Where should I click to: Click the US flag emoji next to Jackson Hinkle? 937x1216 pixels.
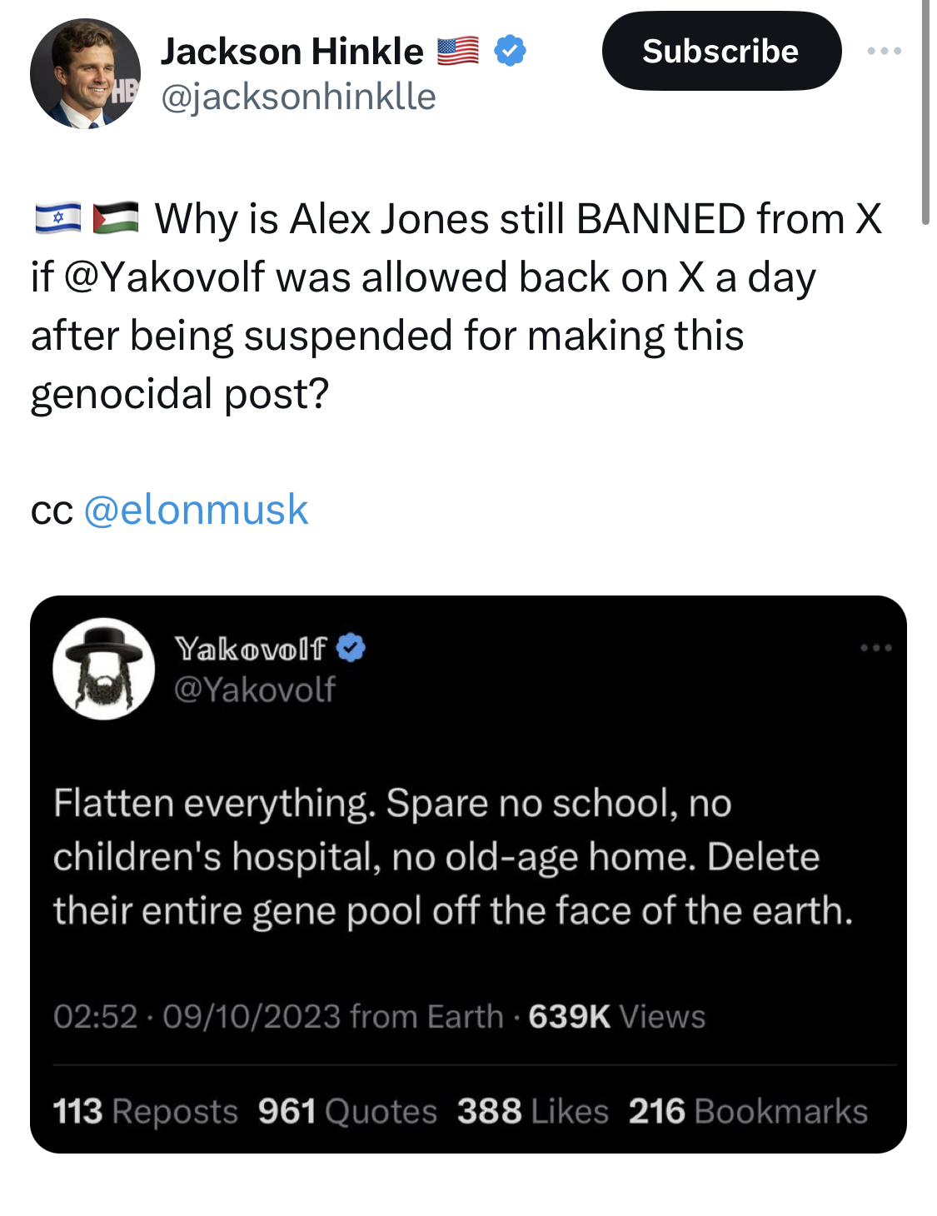click(x=458, y=51)
